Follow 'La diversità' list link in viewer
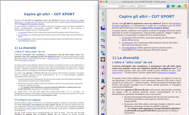This screenshot has width=189, height=115. coord(127,38)
